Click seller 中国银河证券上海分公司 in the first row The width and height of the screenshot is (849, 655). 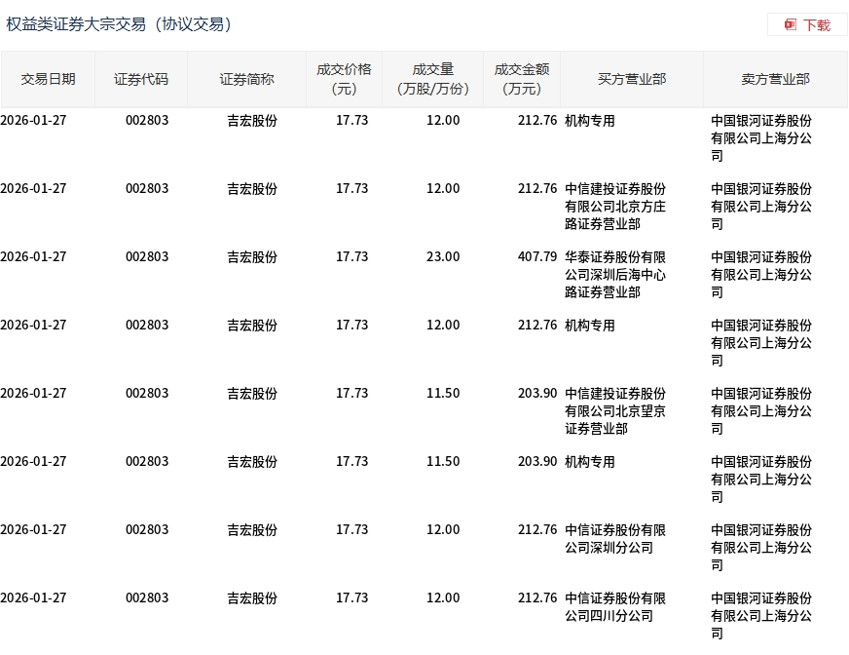761,137
